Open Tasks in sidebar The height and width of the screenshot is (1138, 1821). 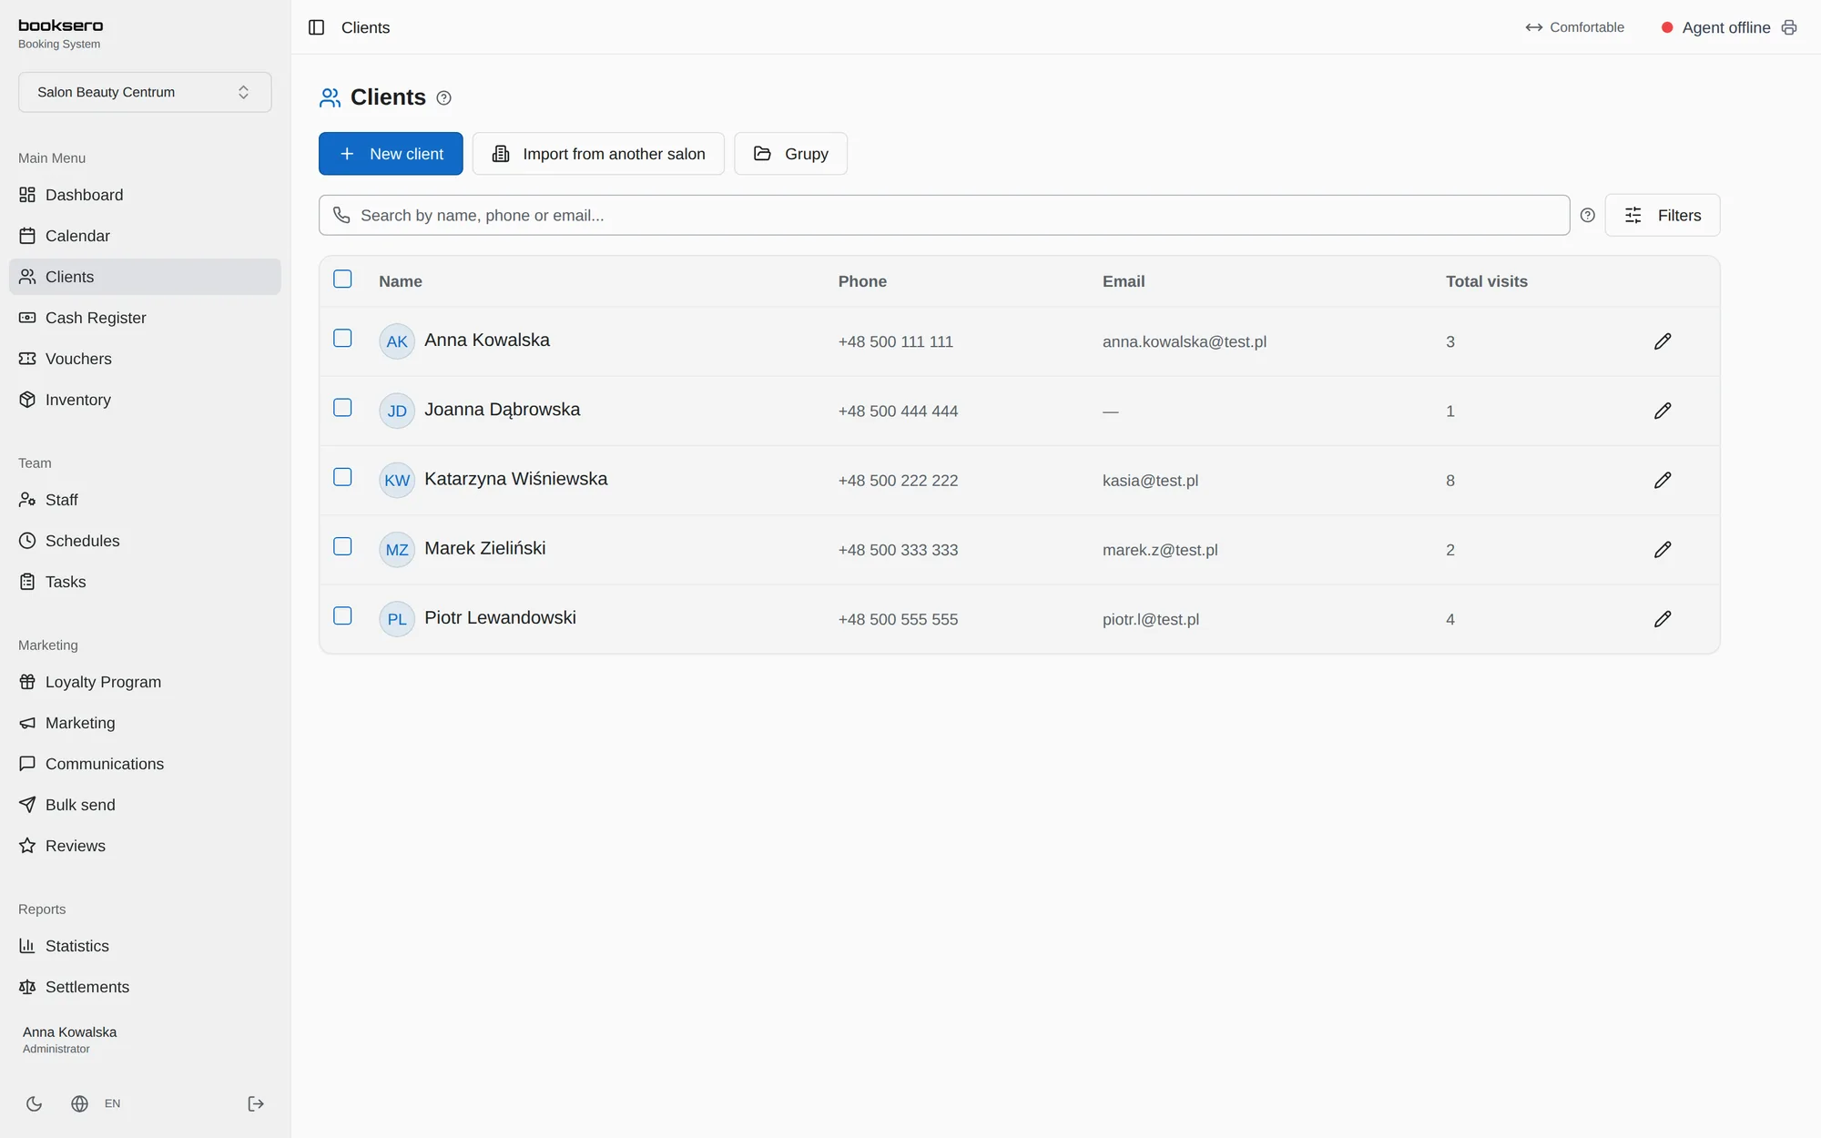[145, 582]
